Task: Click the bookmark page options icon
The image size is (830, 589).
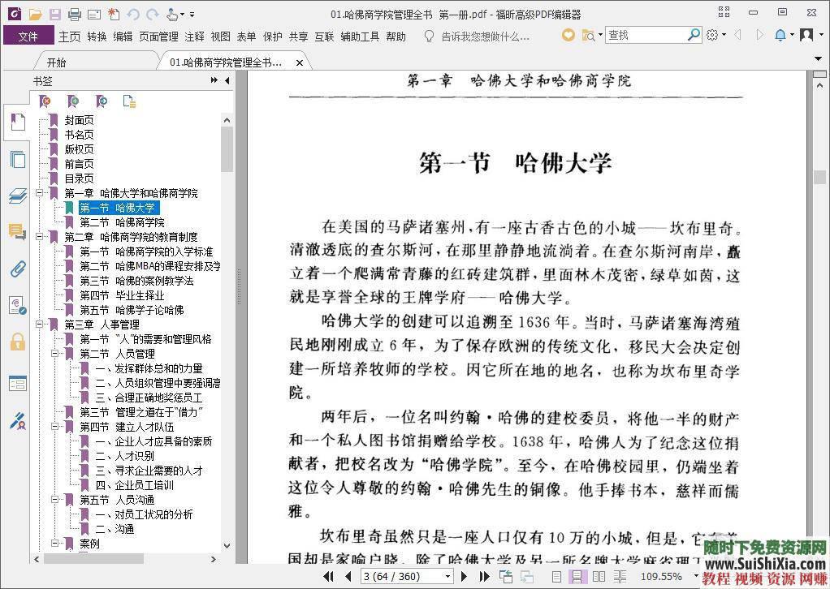Action: click(129, 101)
